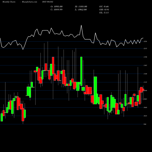This screenshot has width=152, height=152.
Task: Click the 990 price axis label
Action: pyautogui.click(x=145, y=124)
